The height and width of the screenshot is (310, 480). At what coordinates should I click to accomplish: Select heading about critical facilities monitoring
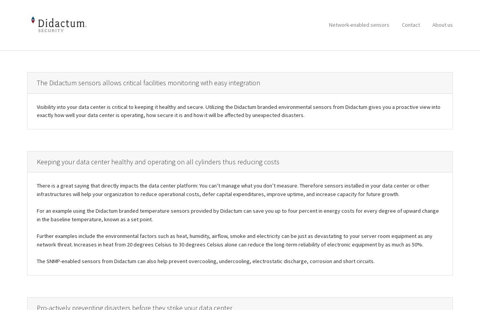click(x=148, y=83)
